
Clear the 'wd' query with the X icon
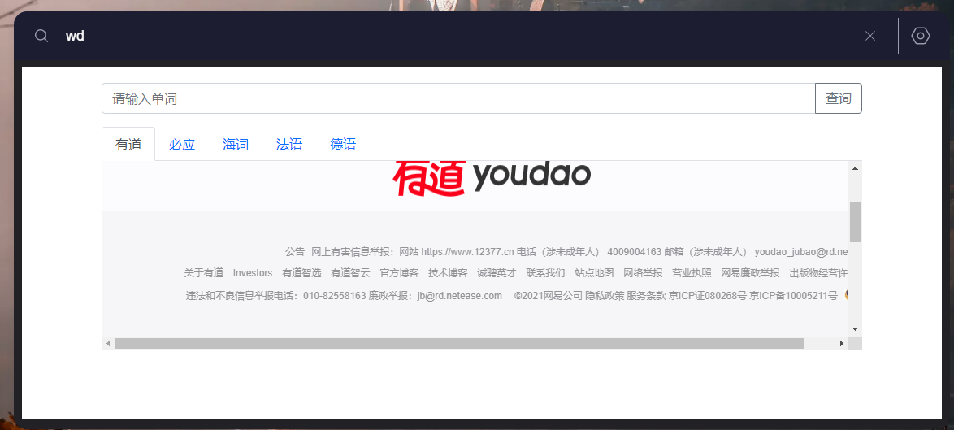point(870,36)
